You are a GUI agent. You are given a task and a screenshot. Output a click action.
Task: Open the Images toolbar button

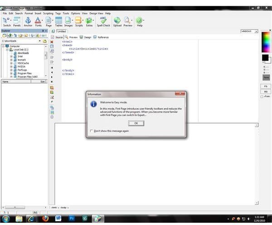68,22
